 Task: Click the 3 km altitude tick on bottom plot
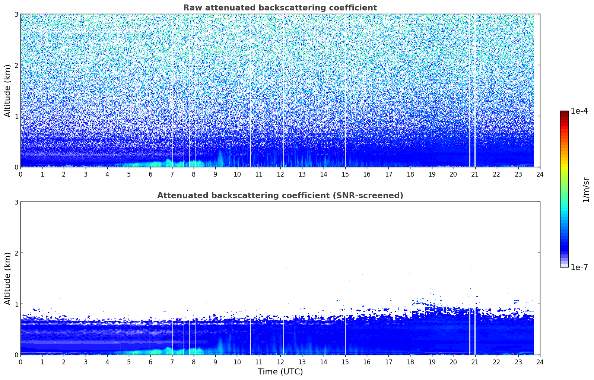(16, 202)
